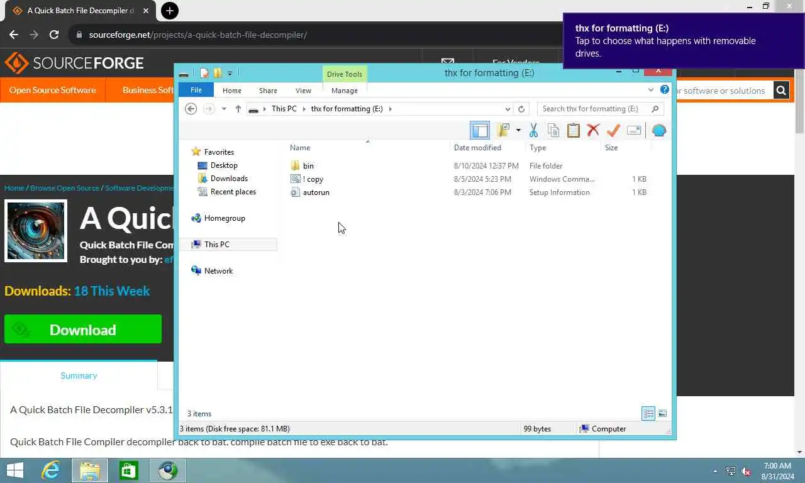The width and height of the screenshot is (805, 483).
Task: Open address bar history dropdown
Action: pyautogui.click(x=508, y=109)
